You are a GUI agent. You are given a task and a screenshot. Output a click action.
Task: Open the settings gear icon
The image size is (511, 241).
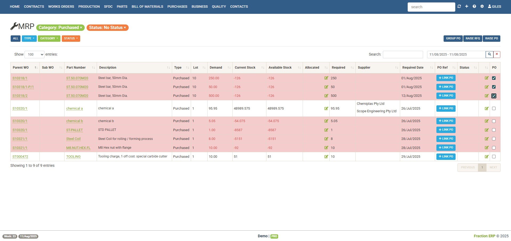click(x=482, y=6)
